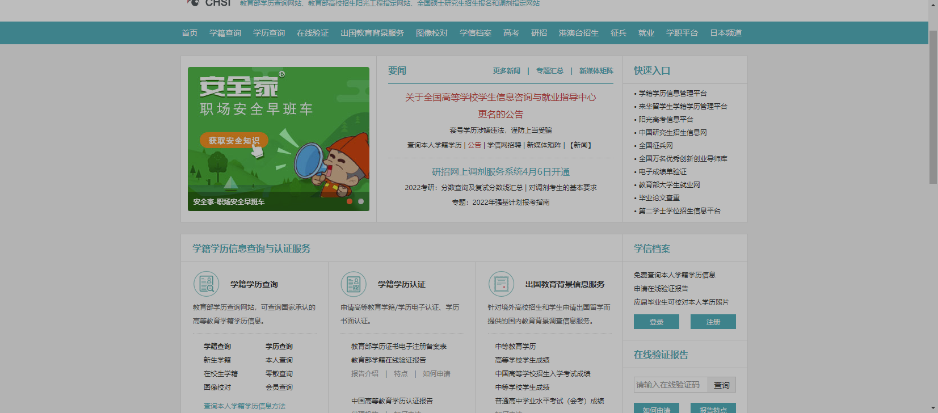
Task: Open the 本人查询 link
Action: click(279, 360)
